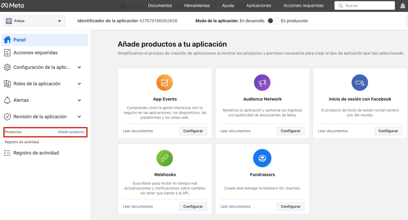The image size is (408, 220).
Task: Open Leer documentos for Facebook login
Action: 333,131
